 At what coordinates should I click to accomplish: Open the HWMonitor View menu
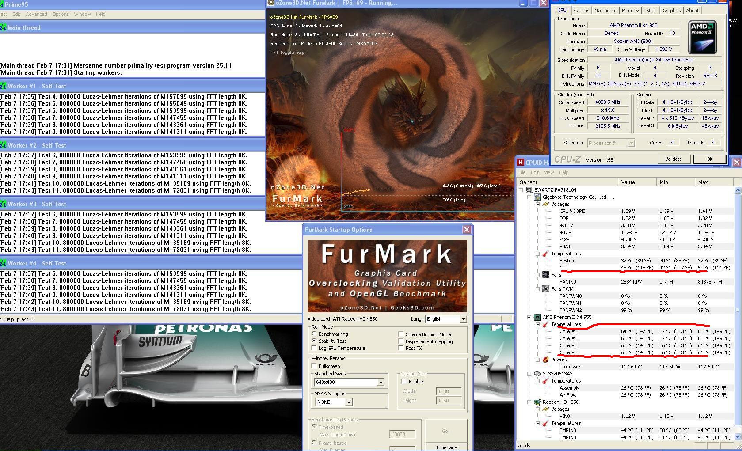click(x=549, y=172)
